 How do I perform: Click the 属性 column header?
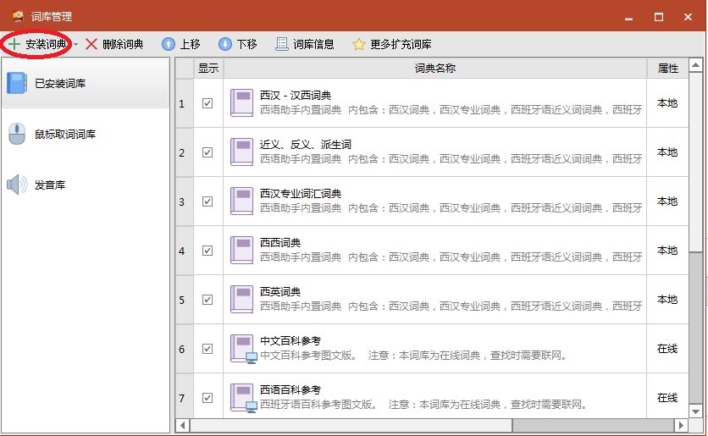coord(667,69)
